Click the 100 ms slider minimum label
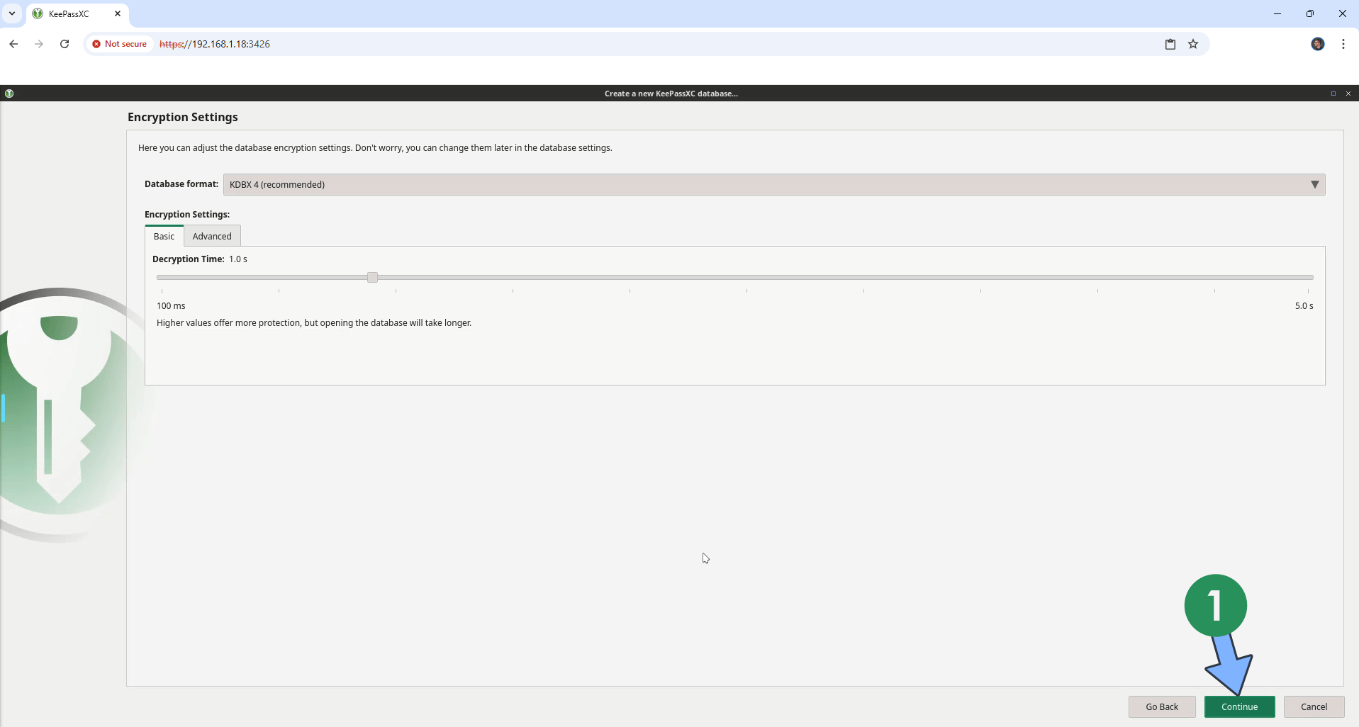 (171, 306)
